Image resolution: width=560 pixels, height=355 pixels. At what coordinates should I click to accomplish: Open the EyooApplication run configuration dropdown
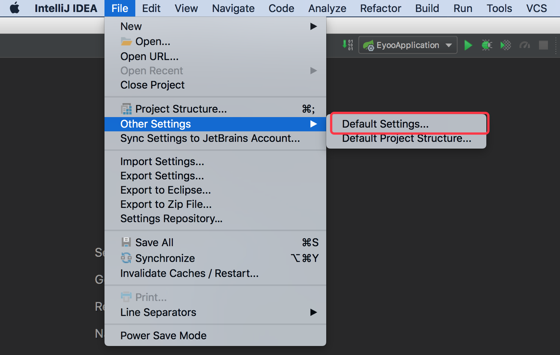pos(408,45)
